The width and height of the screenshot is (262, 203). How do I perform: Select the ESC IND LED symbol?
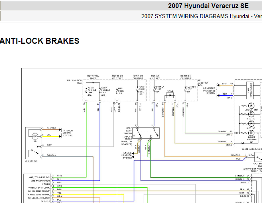[x=251, y=114]
